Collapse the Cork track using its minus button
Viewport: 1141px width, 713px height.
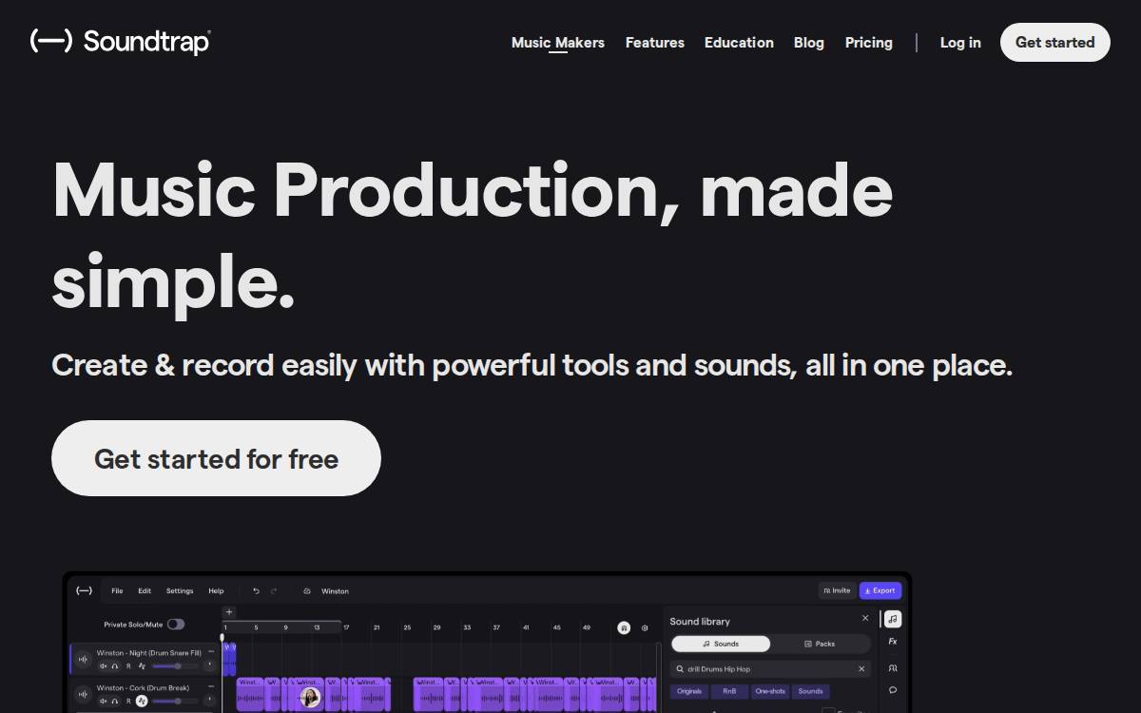coord(211,686)
